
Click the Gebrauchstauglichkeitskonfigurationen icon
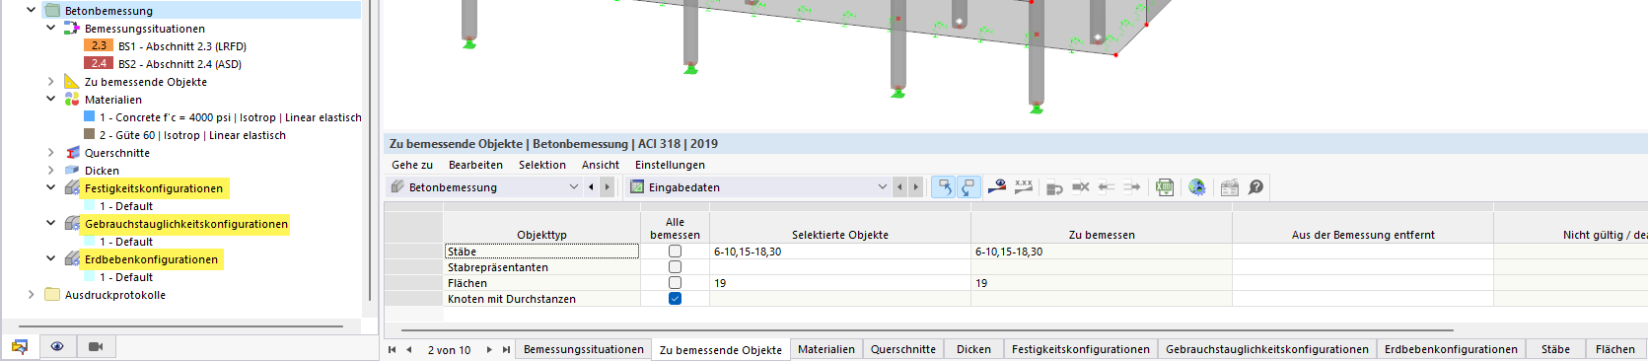pyautogui.click(x=72, y=223)
